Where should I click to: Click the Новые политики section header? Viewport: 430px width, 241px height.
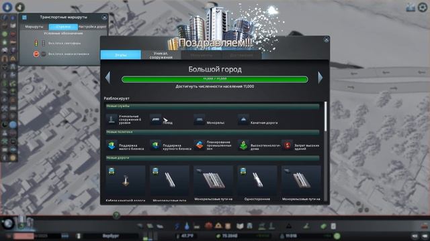click(x=212, y=132)
